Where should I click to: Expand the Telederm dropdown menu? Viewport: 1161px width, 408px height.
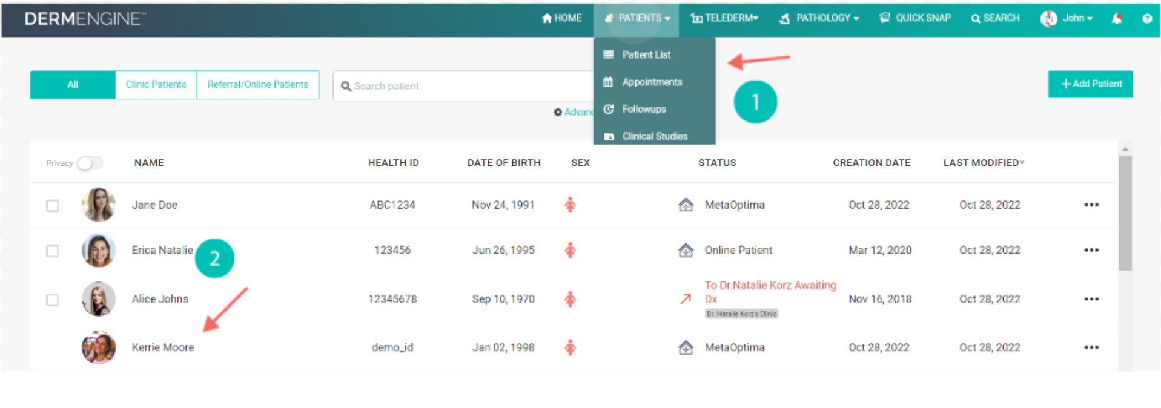coord(724,18)
